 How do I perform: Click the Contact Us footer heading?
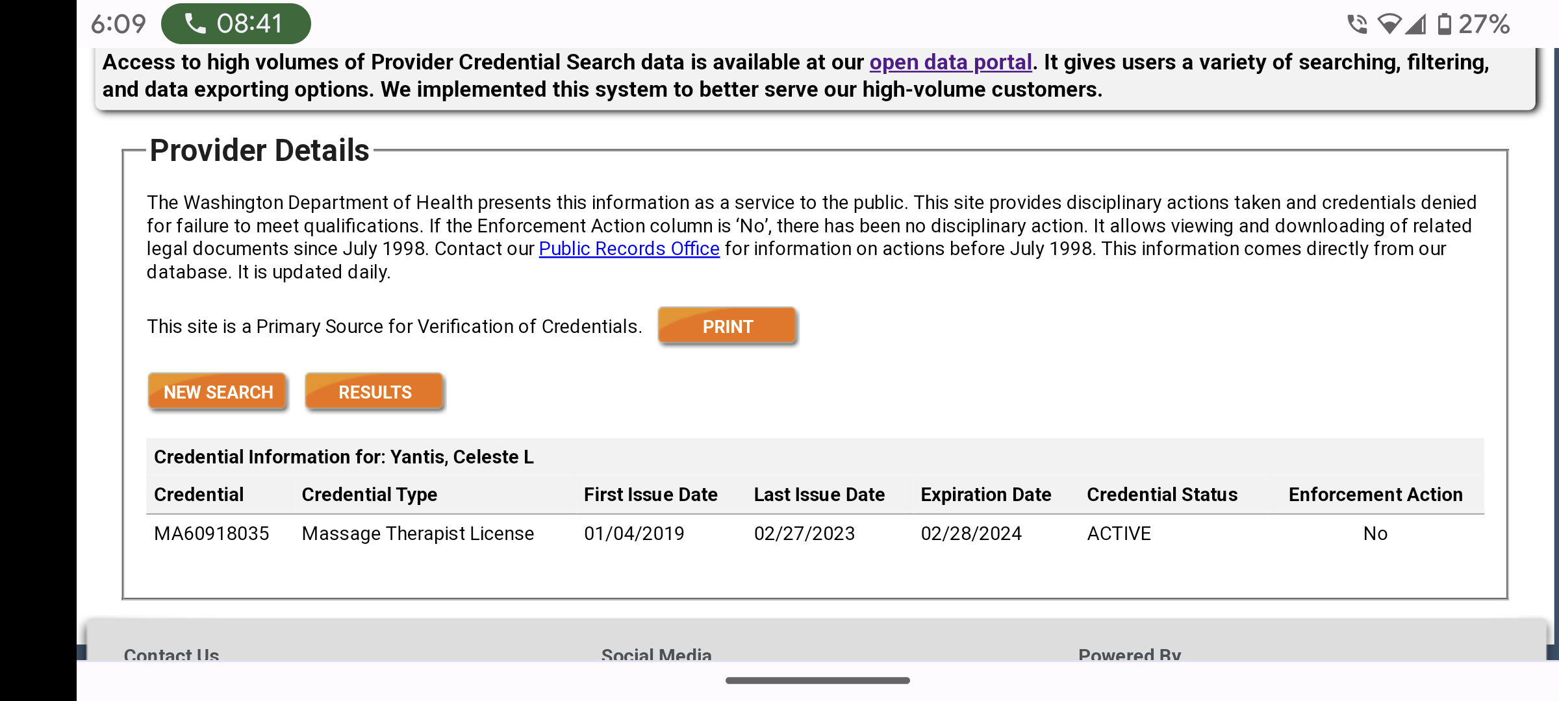click(x=171, y=654)
